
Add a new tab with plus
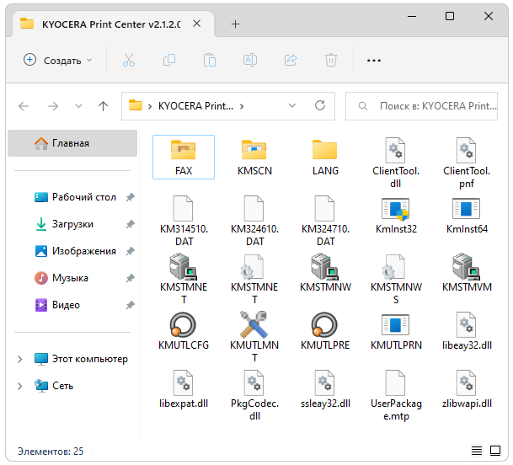(x=235, y=24)
